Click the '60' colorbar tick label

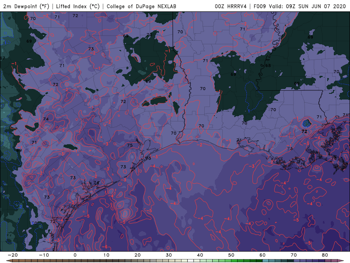pos(262,255)
